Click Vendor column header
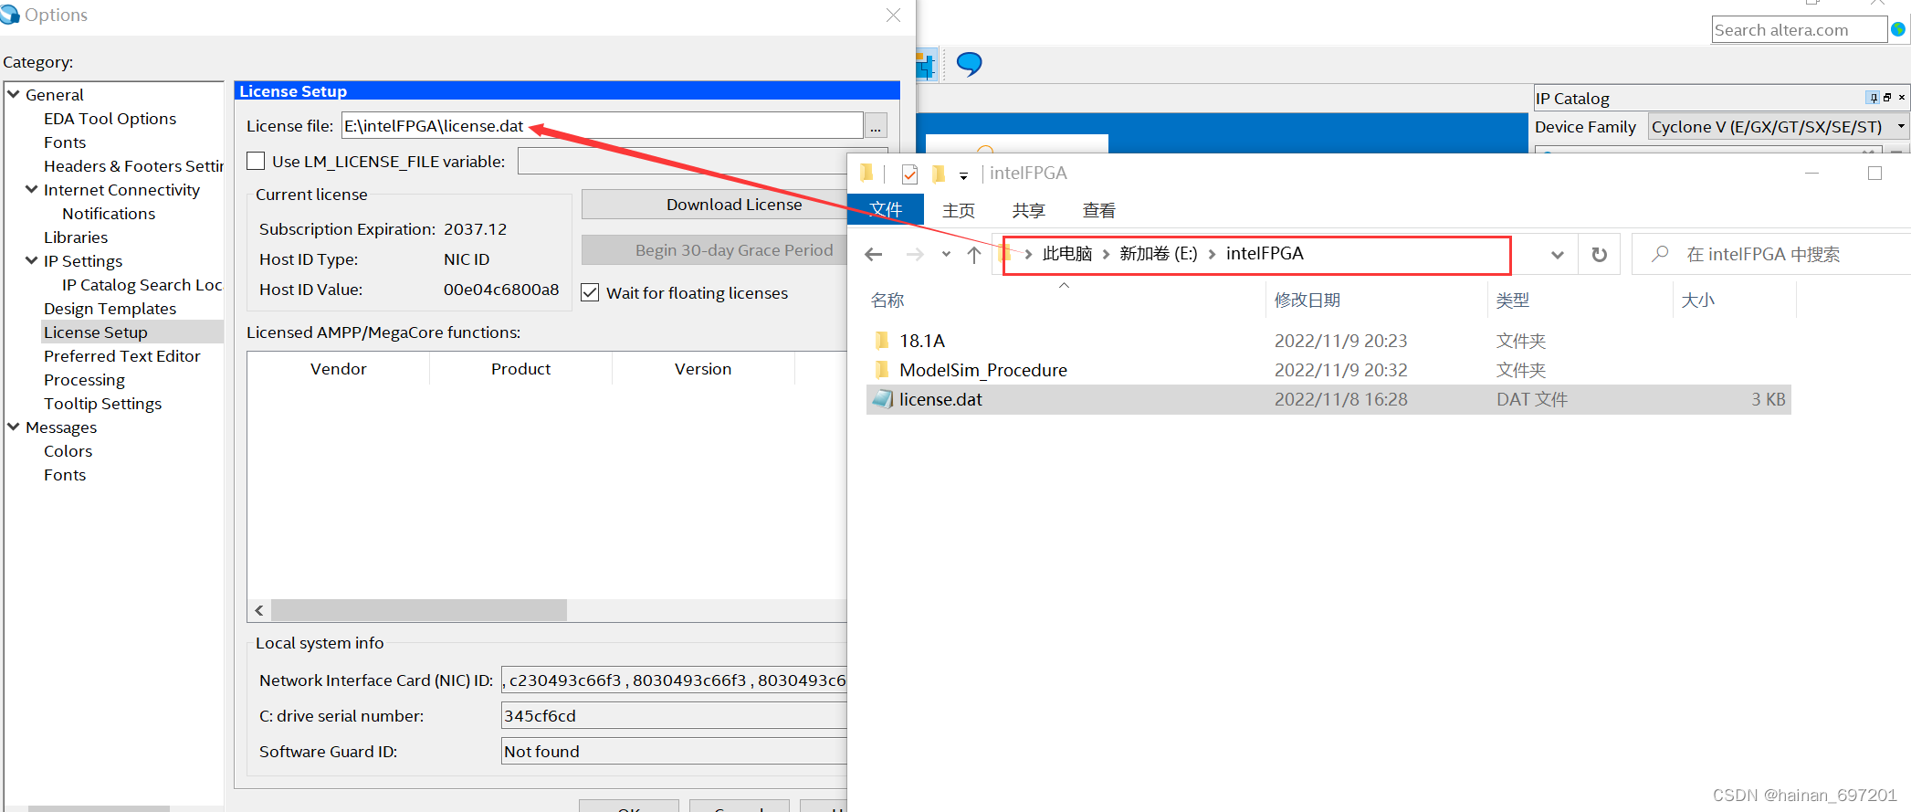The width and height of the screenshot is (1911, 812). pos(339,369)
